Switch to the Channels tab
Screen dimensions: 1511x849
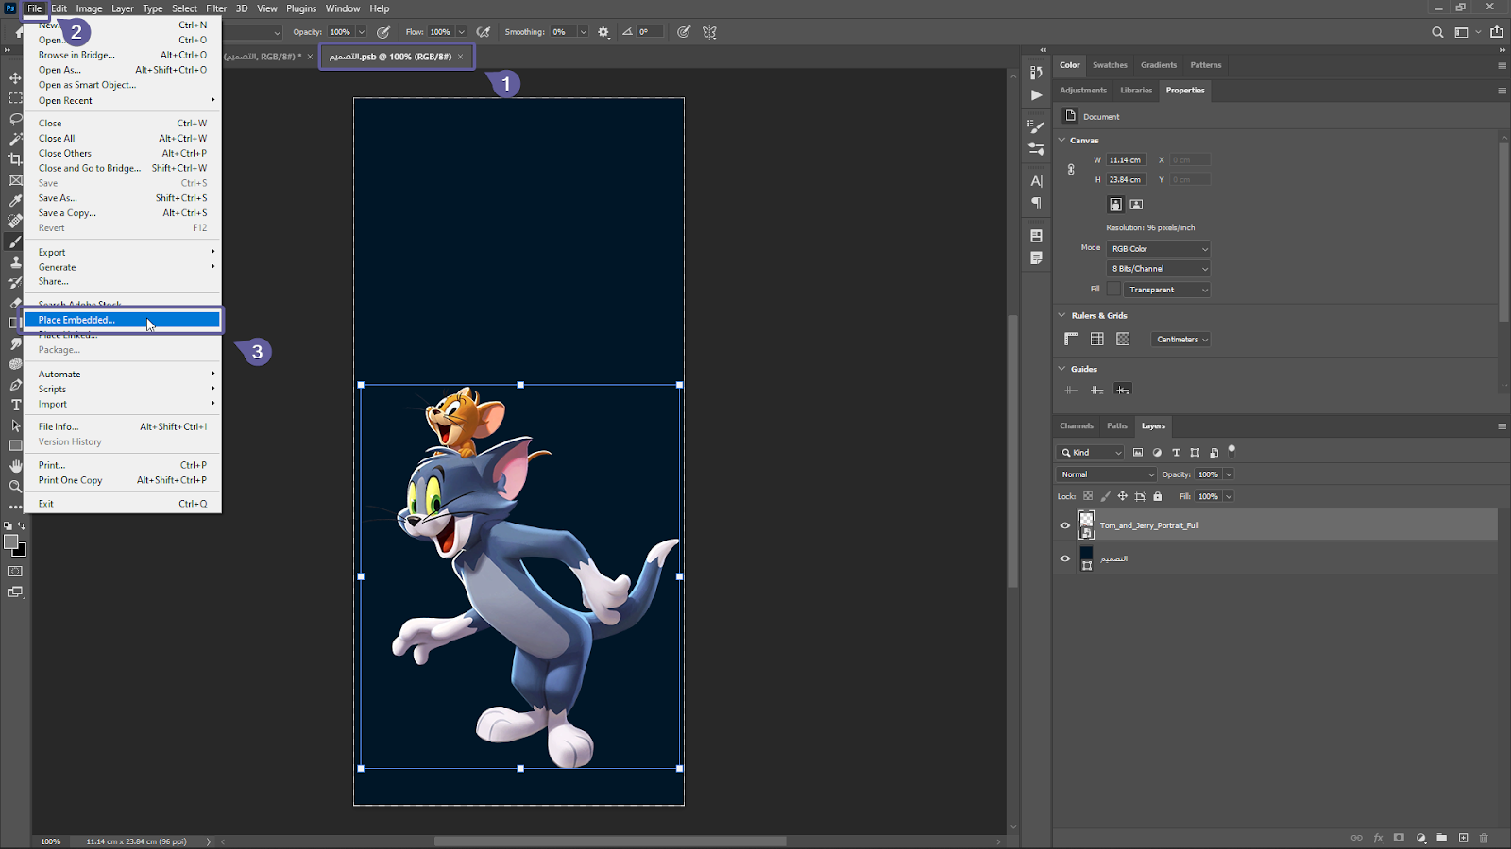pos(1077,425)
